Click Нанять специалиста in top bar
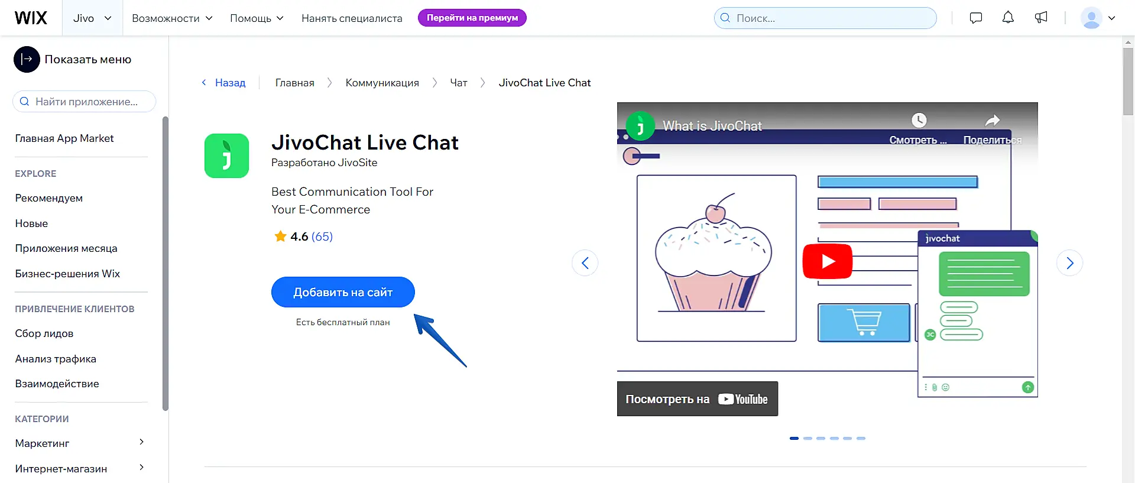Viewport: 1135px width, 483px height. [352, 18]
